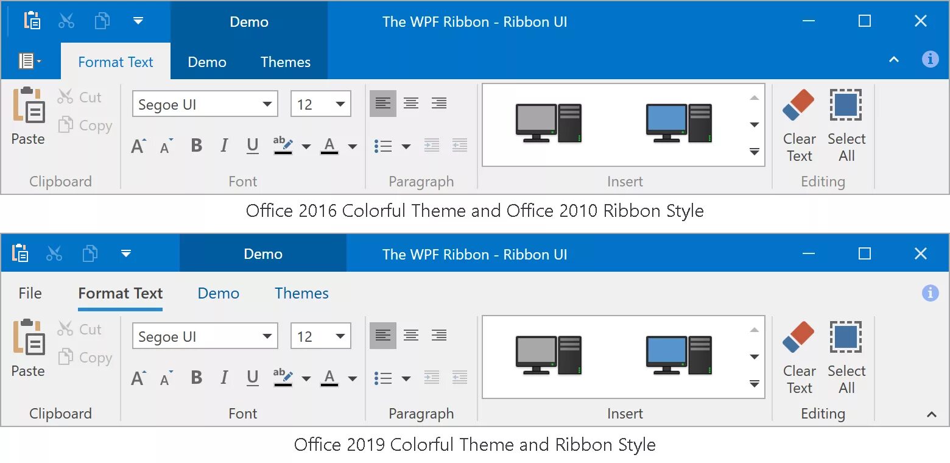950x463 pixels.
Task: Open Segoe UI font dropdown in Office 2016 ribbon
Action: coord(267,104)
